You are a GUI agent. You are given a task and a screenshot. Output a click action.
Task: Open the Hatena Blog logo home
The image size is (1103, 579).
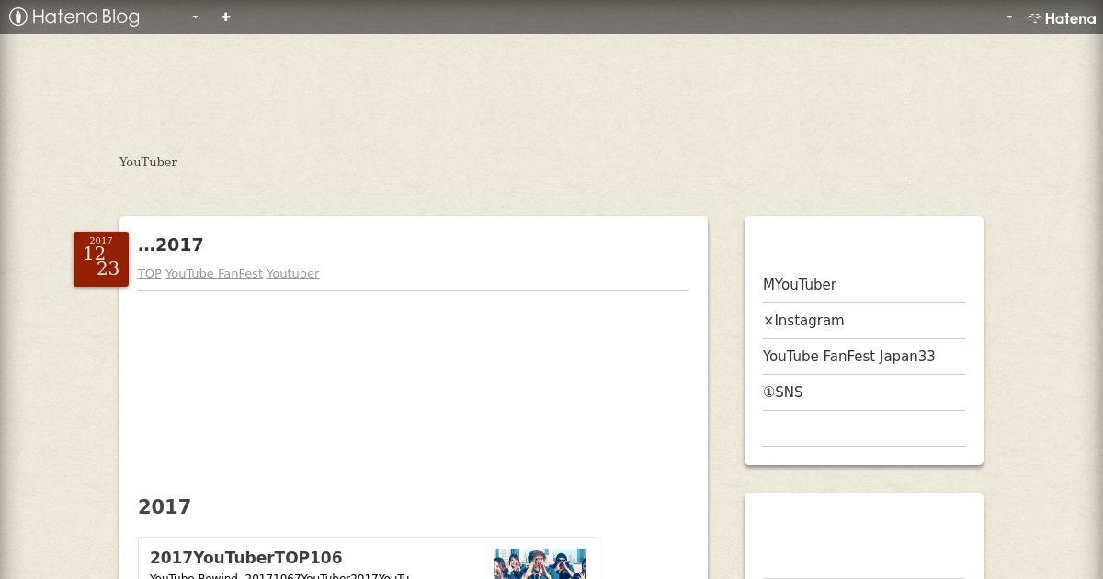point(74,17)
